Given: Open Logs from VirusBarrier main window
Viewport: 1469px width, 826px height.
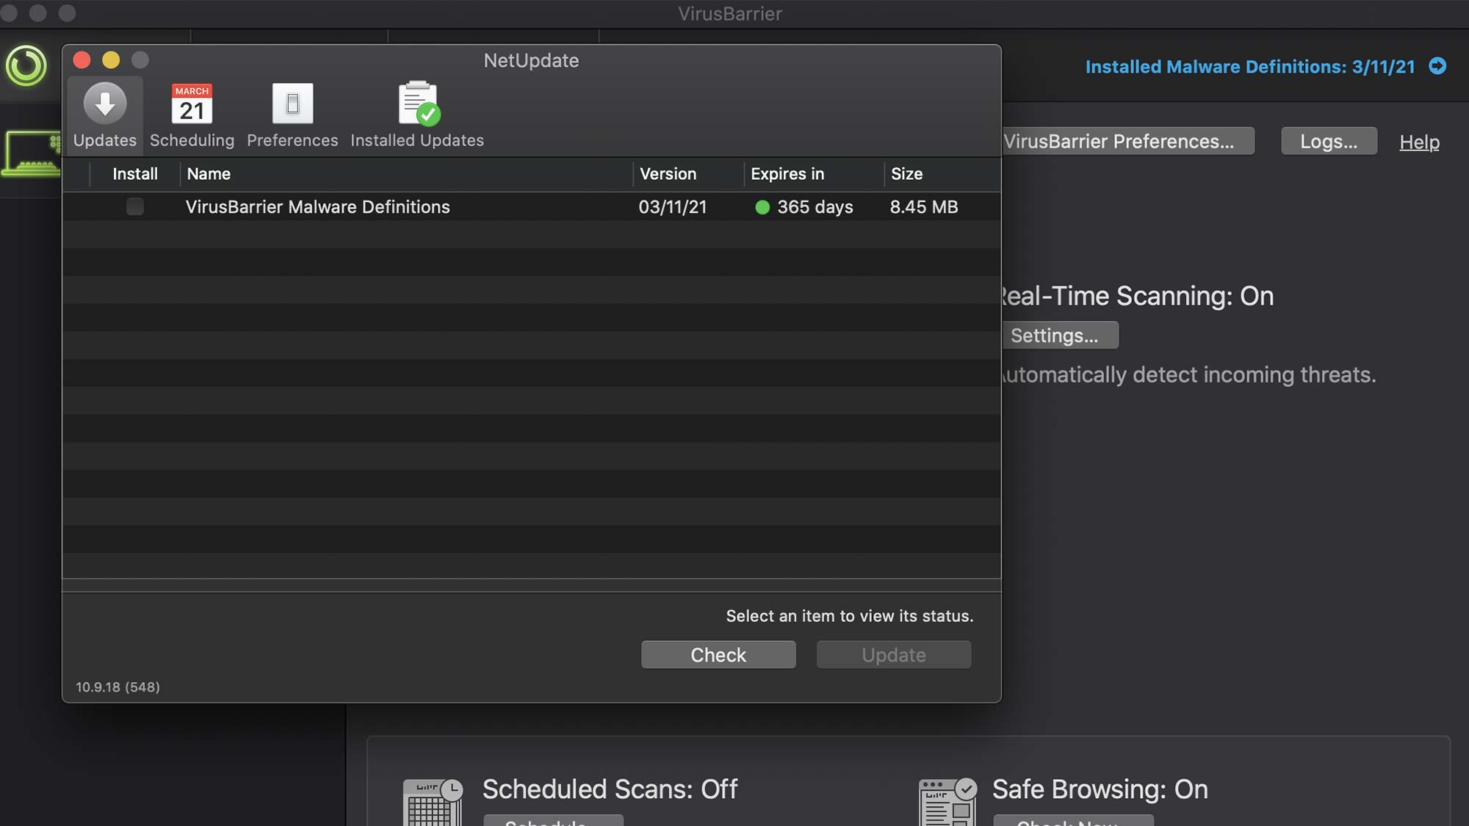Looking at the screenshot, I should pyautogui.click(x=1328, y=141).
